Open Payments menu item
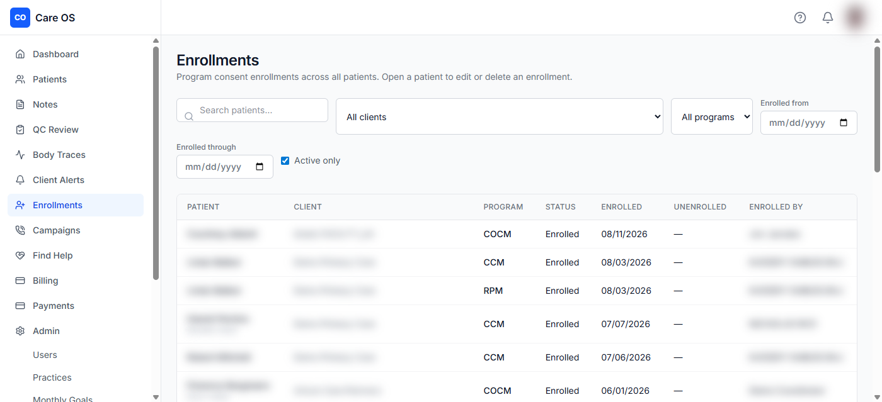The image size is (882, 402). click(76, 306)
